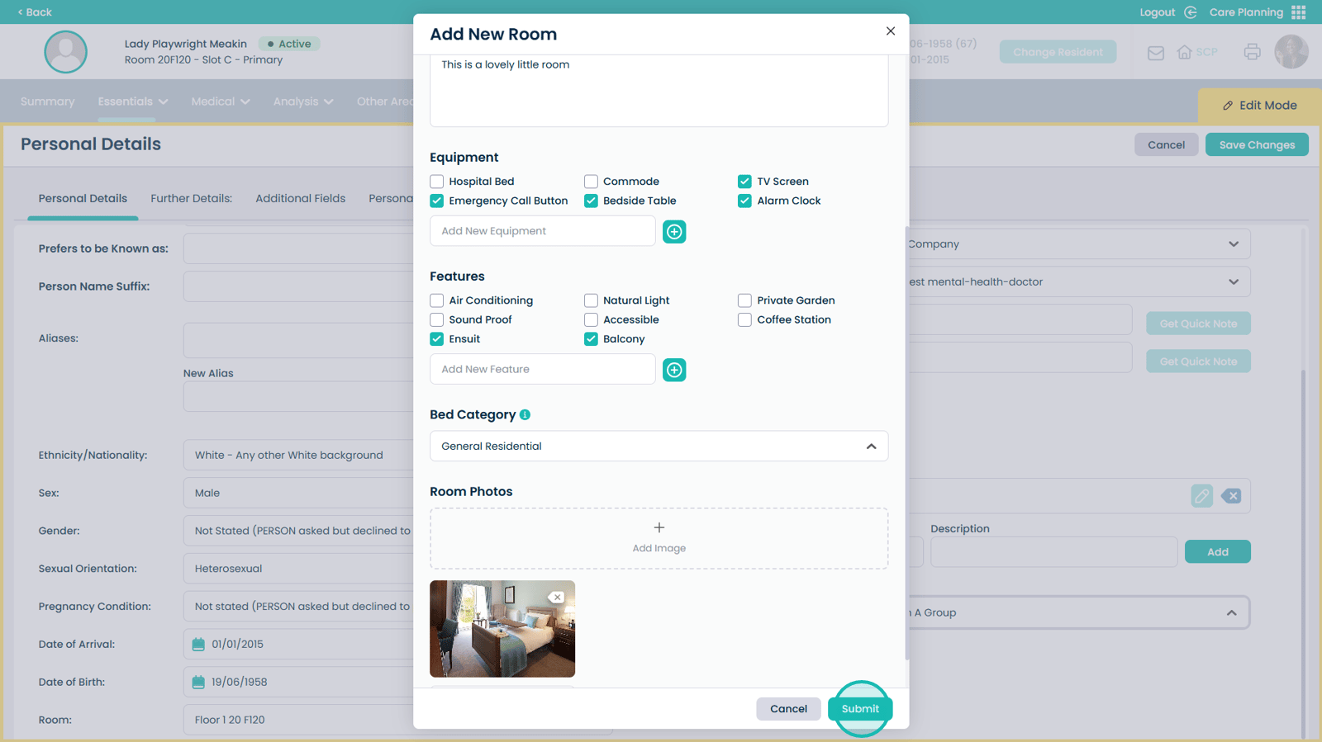This screenshot has width=1322, height=742.
Task: Tick the Air Conditioning feature
Action: [437, 300]
